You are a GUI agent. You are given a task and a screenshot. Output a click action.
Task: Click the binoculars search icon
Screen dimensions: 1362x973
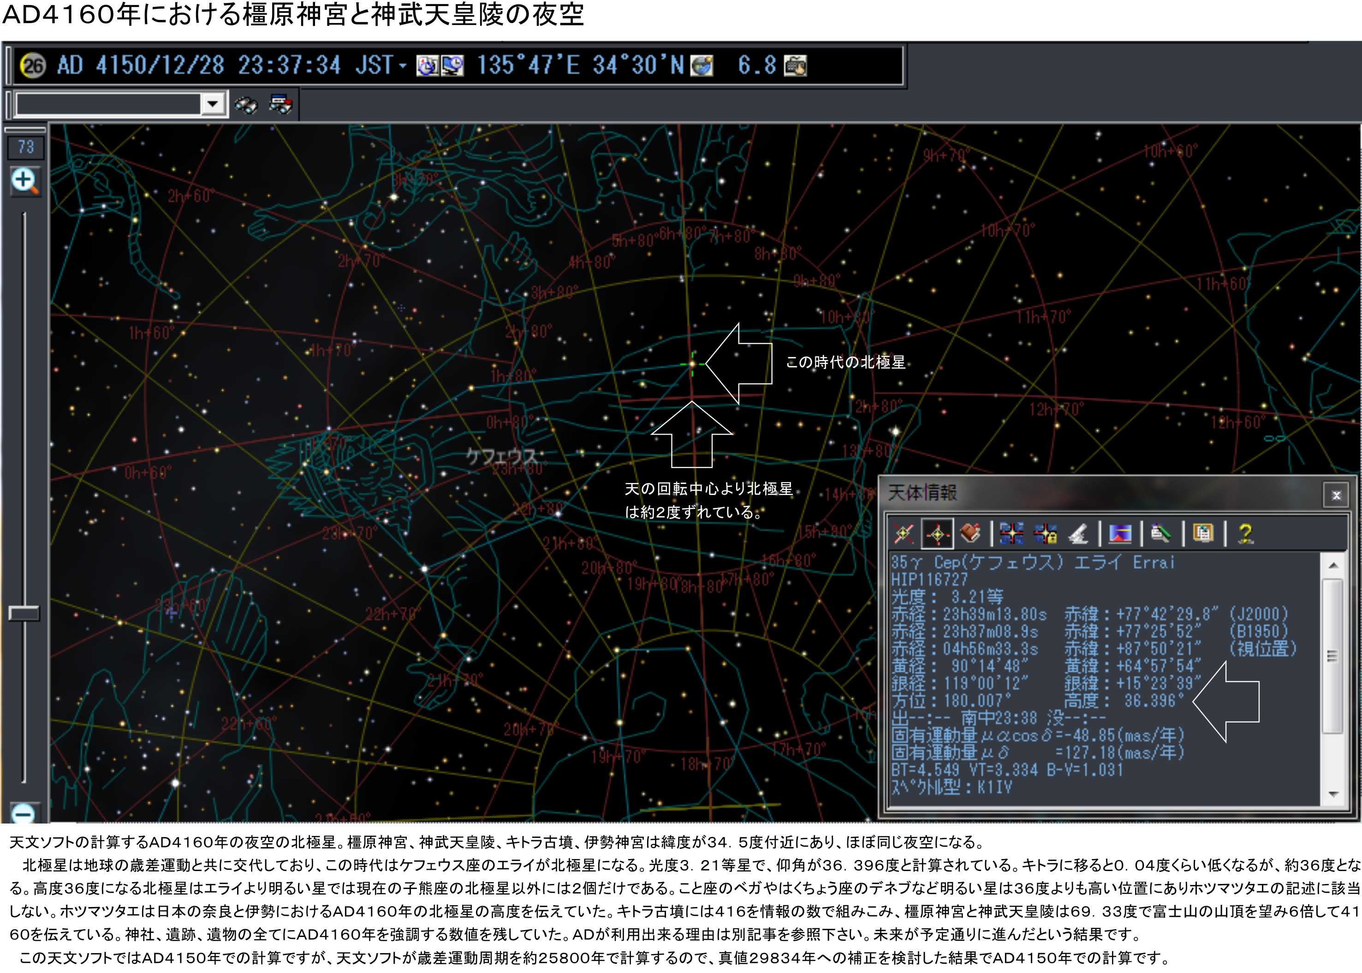(x=245, y=105)
